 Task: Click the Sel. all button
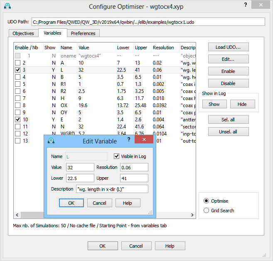pyautogui.click(x=228, y=120)
